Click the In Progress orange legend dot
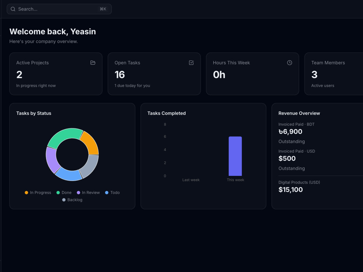The width and height of the screenshot is (363, 272). (26, 193)
